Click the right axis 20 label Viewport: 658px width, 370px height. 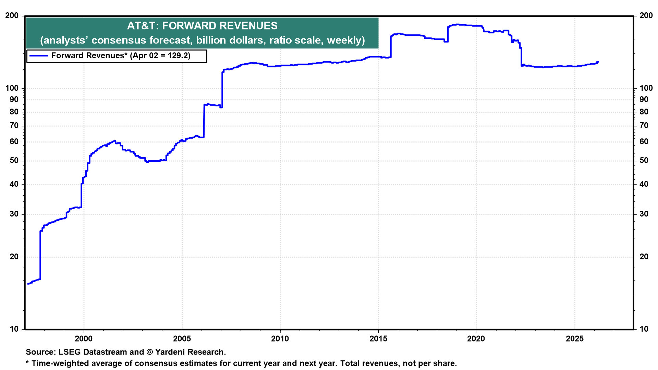644,257
